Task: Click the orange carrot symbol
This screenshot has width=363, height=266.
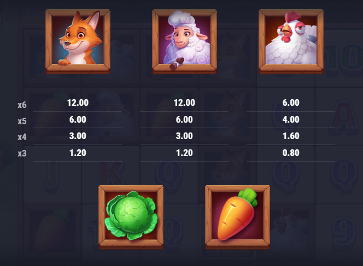Action: click(x=237, y=217)
